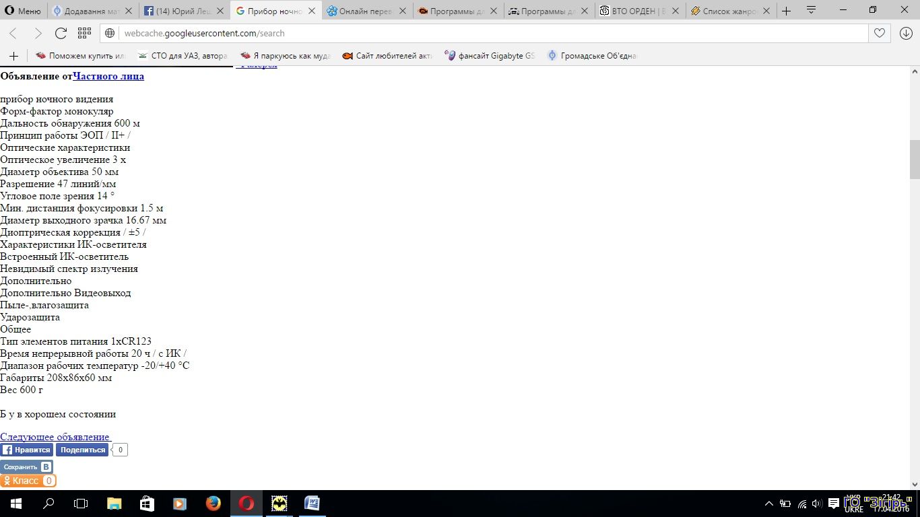920x517 pixels.
Task: Click the VK Сохранить button
Action: [26, 467]
